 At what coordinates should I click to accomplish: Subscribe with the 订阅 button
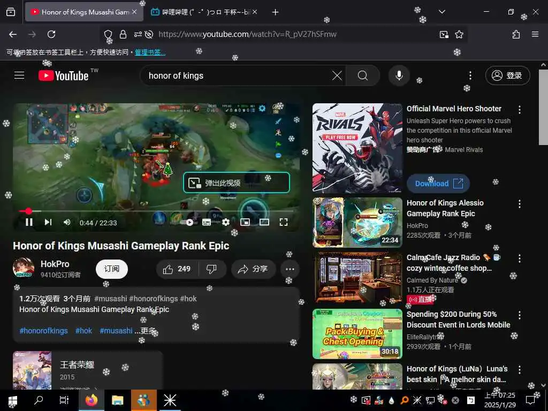click(112, 269)
